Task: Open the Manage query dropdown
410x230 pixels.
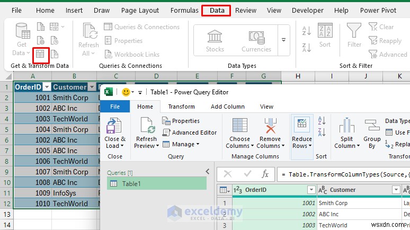Action: coord(181,144)
